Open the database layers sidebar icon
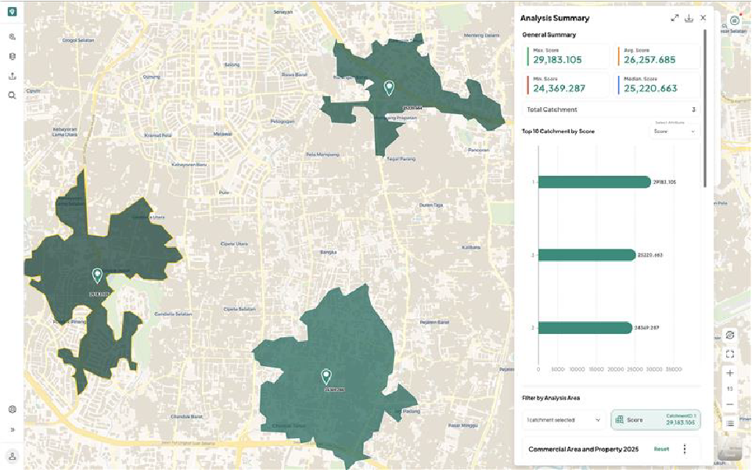The width and height of the screenshot is (752, 470). tap(12, 56)
